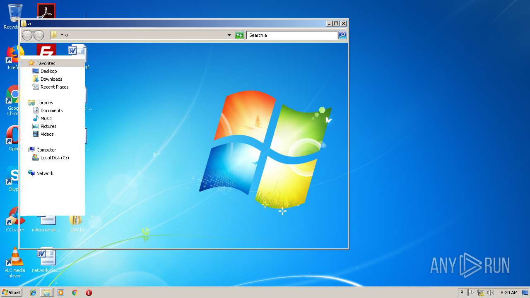Image resolution: width=530 pixels, height=298 pixels.
Task: Maximize the 'a' Explorer window
Action: (336, 24)
